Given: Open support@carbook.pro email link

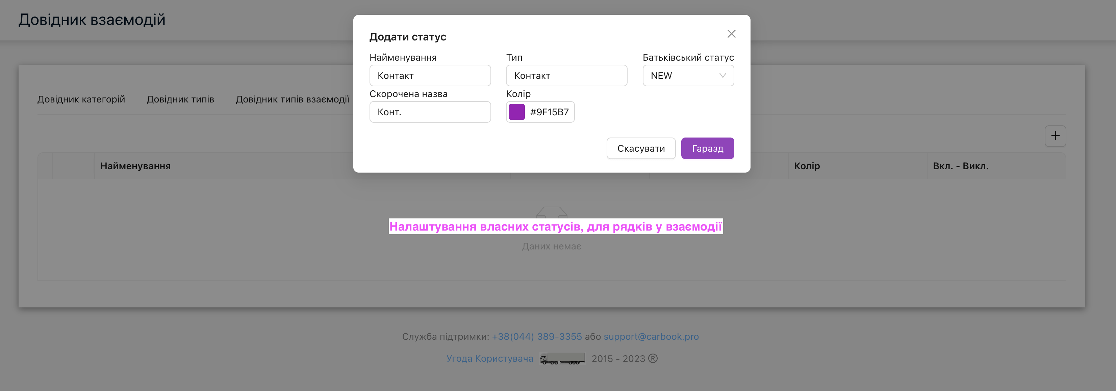Looking at the screenshot, I should (651, 336).
